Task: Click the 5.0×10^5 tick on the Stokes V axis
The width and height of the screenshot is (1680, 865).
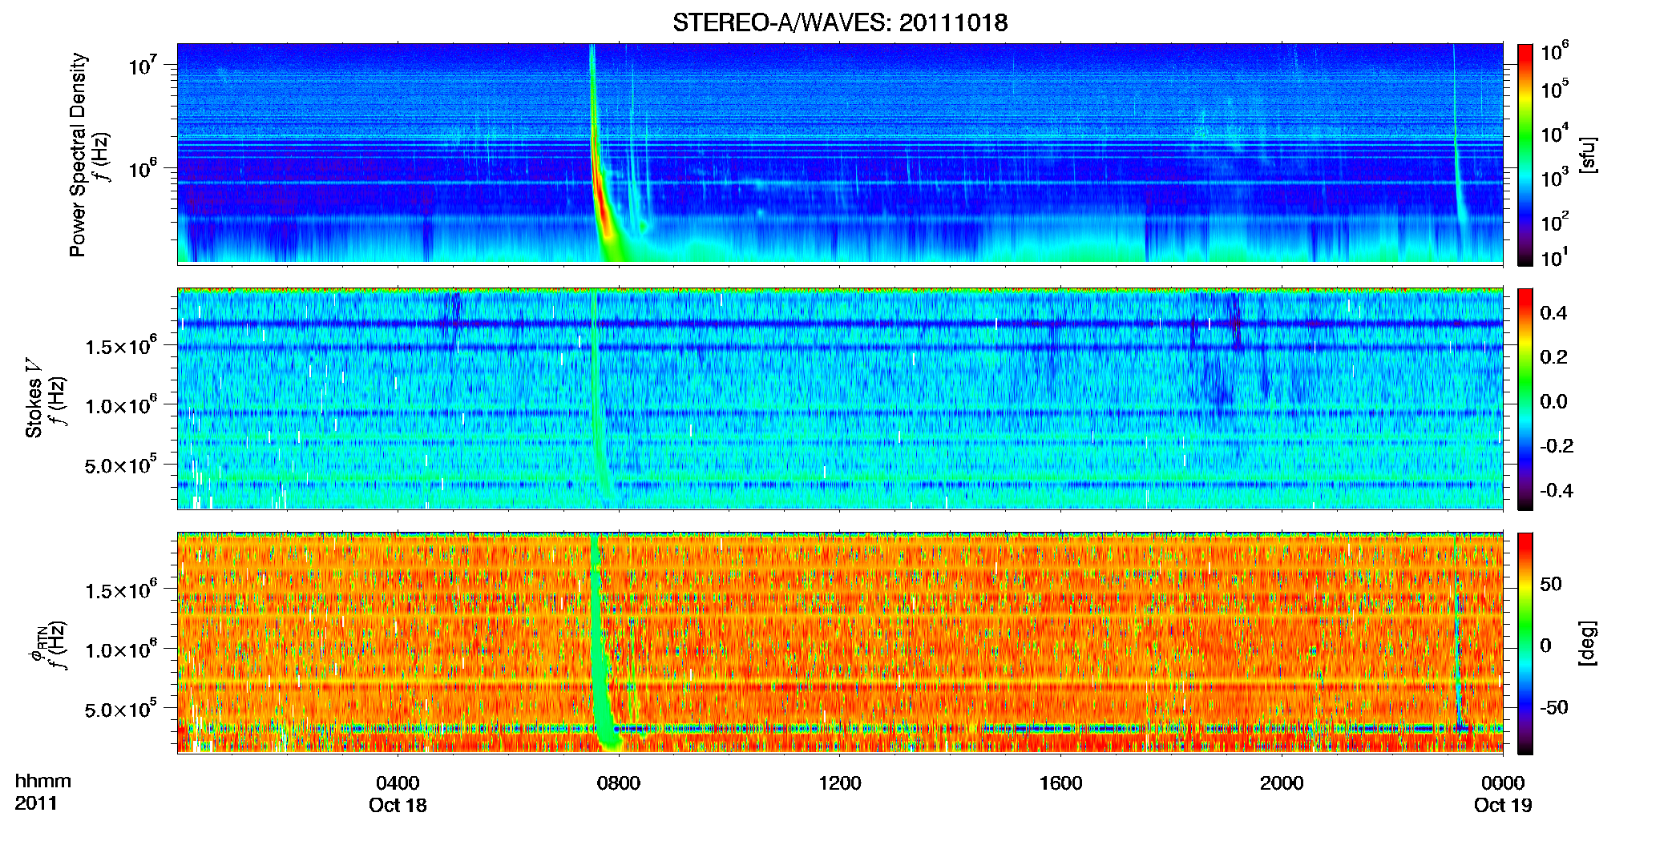Action: point(120,465)
